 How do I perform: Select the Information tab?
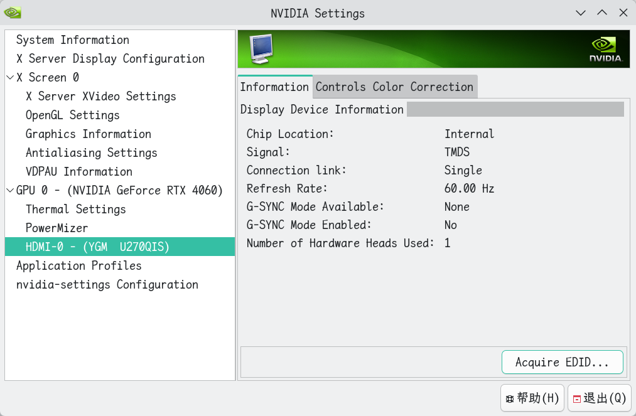click(274, 87)
